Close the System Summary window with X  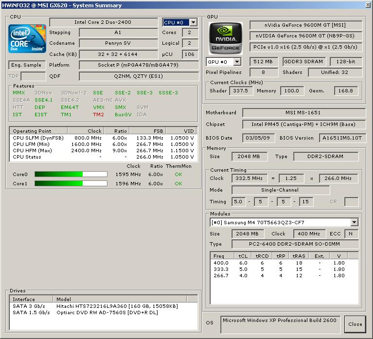coord(368,4)
